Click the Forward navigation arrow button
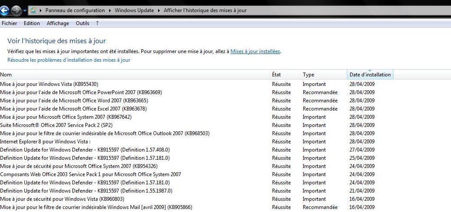451x212 pixels. pos(16,10)
